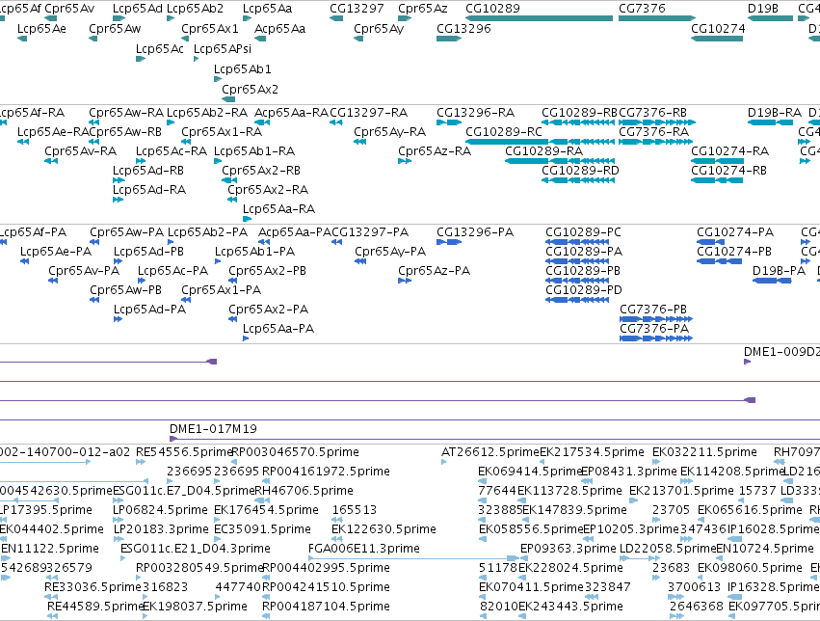The width and height of the screenshot is (820, 621).
Task: Click transcript CG10274-RB
Action: 717,180
